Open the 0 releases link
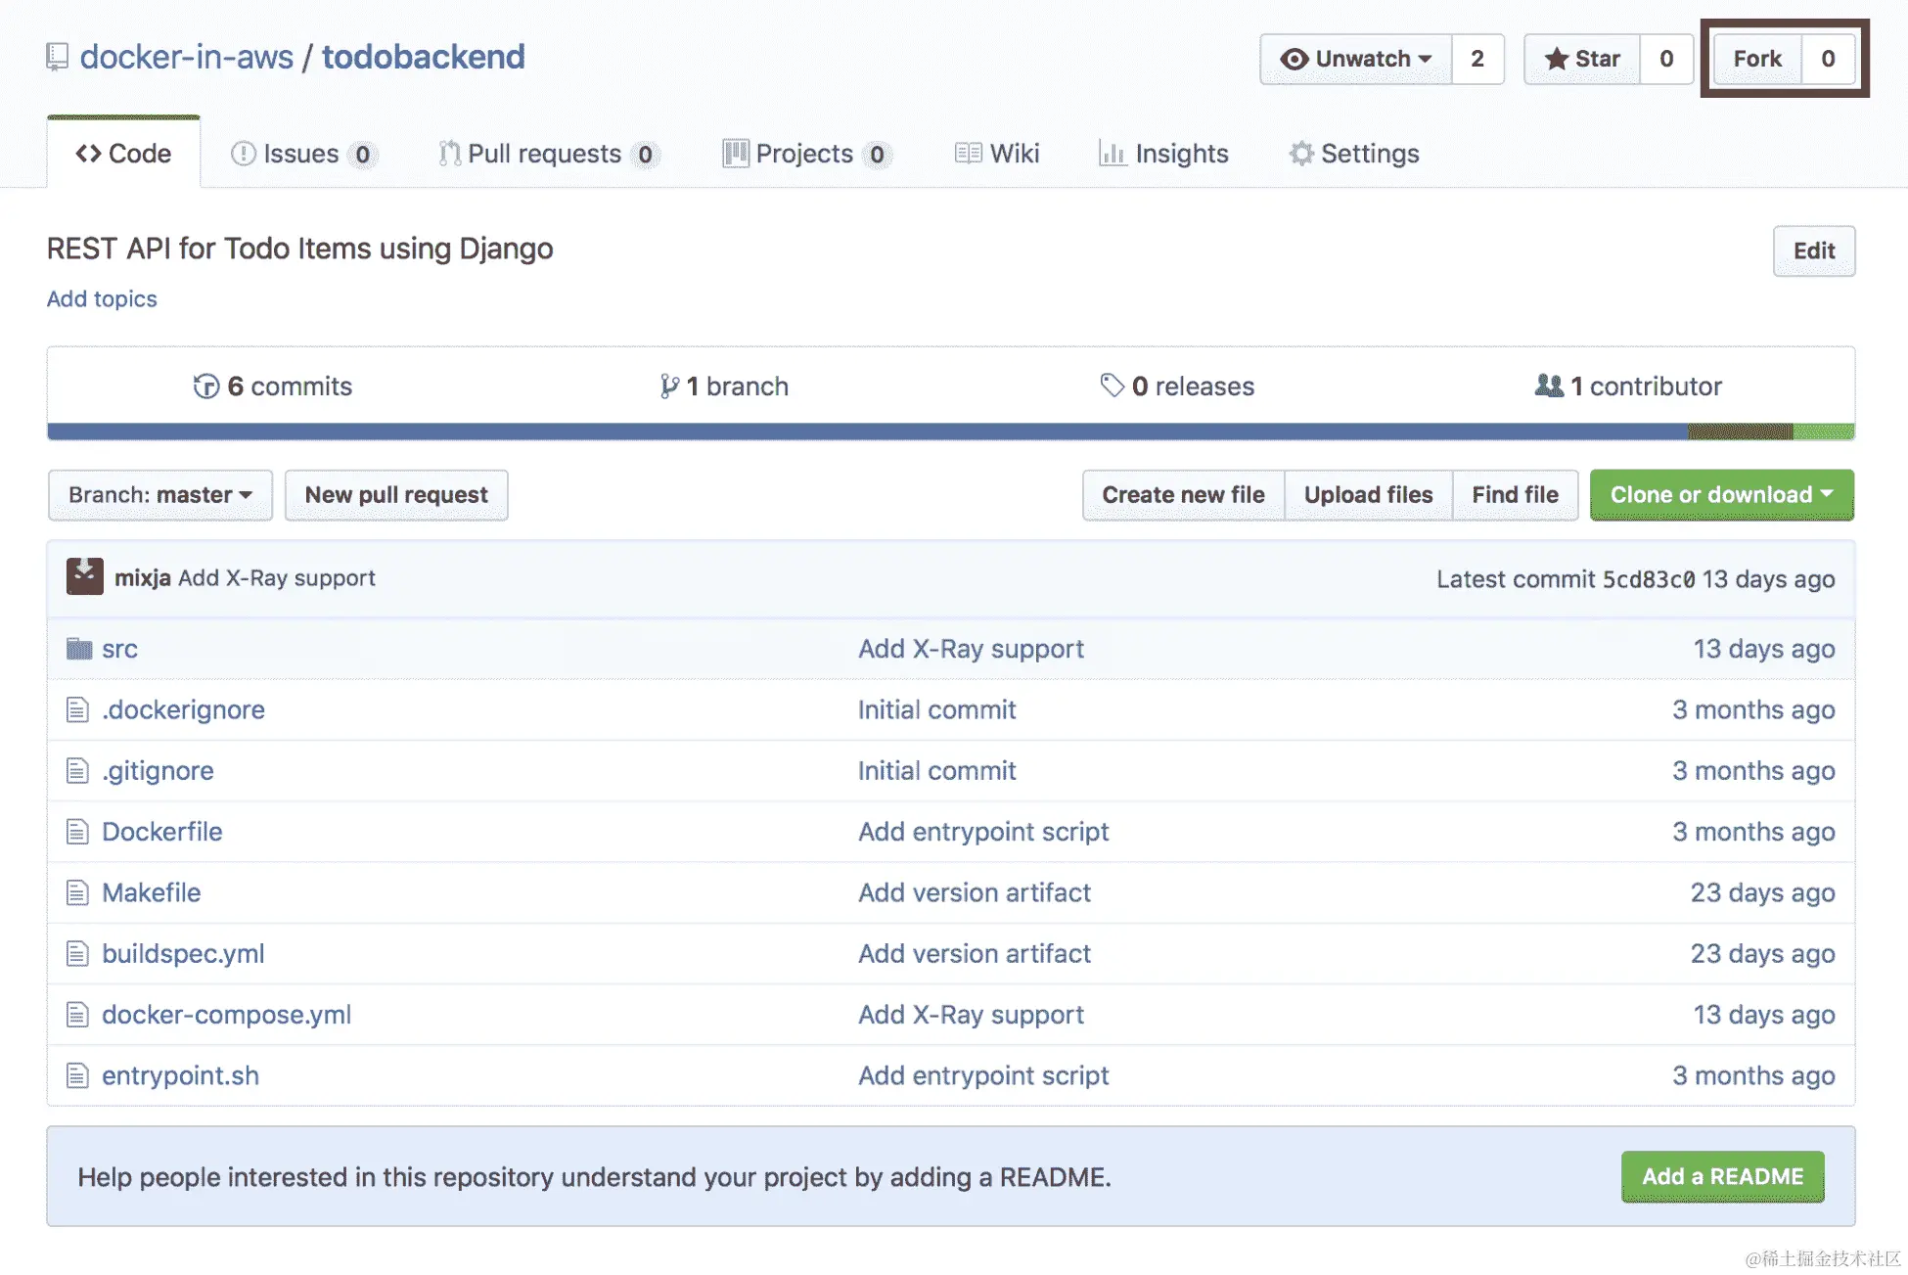 [1177, 387]
